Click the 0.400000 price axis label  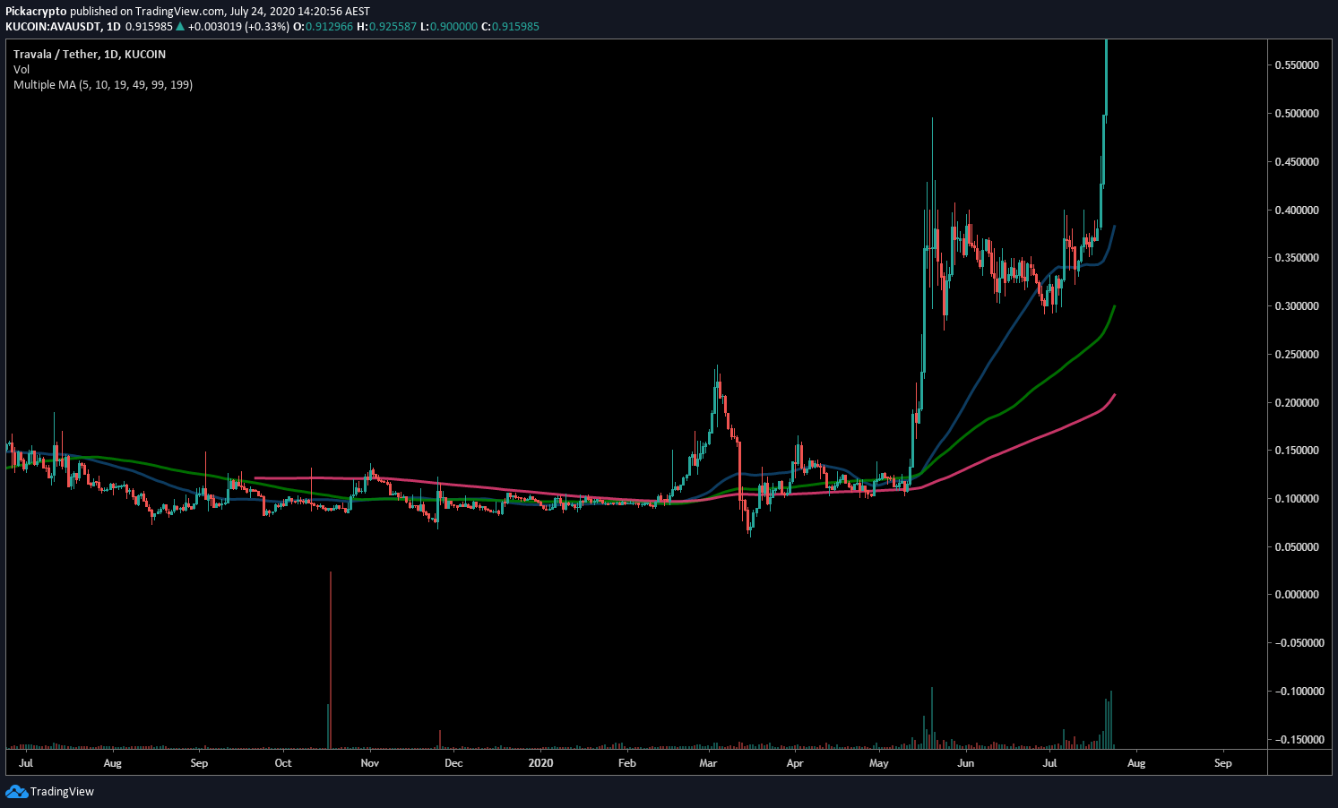point(1297,211)
